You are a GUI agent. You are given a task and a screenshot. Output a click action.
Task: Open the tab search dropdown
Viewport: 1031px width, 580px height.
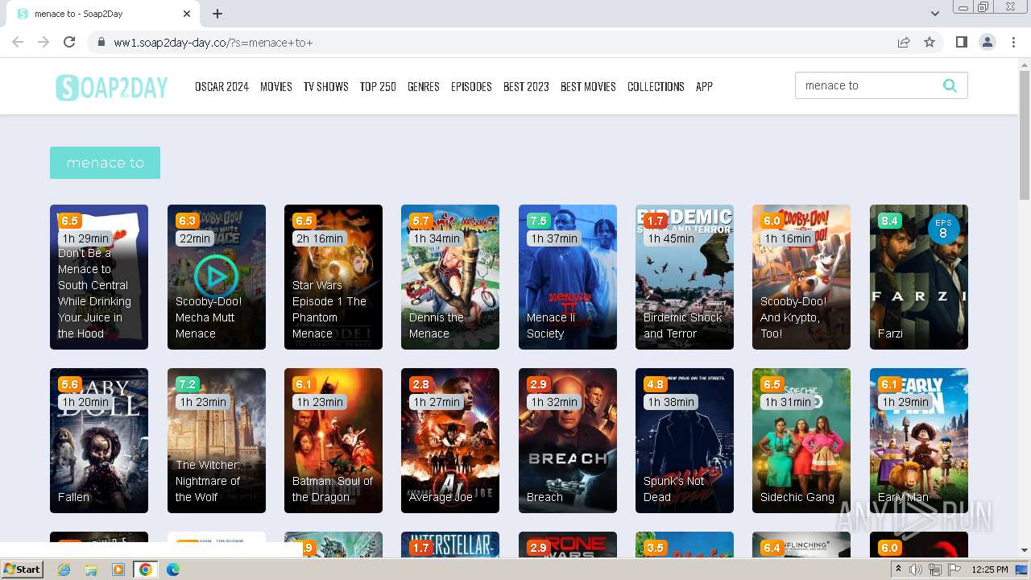tap(934, 14)
